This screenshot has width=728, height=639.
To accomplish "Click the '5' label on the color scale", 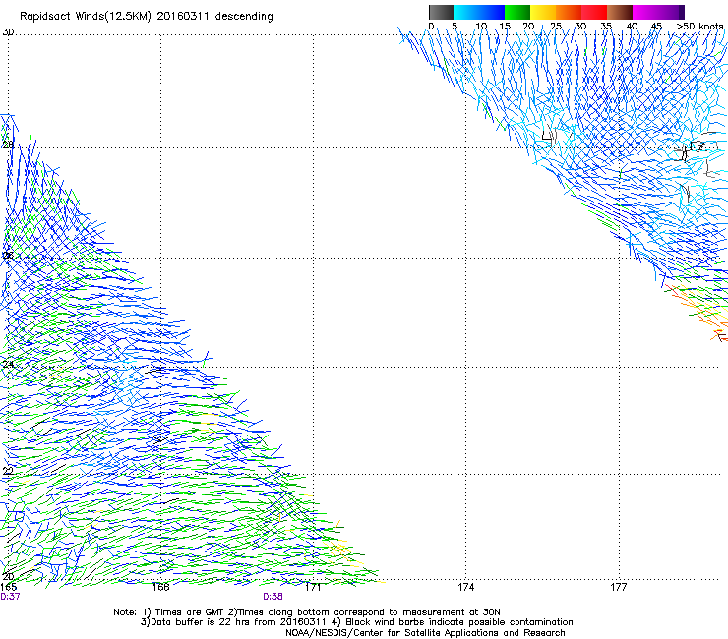I will pyautogui.click(x=455, y=27).
